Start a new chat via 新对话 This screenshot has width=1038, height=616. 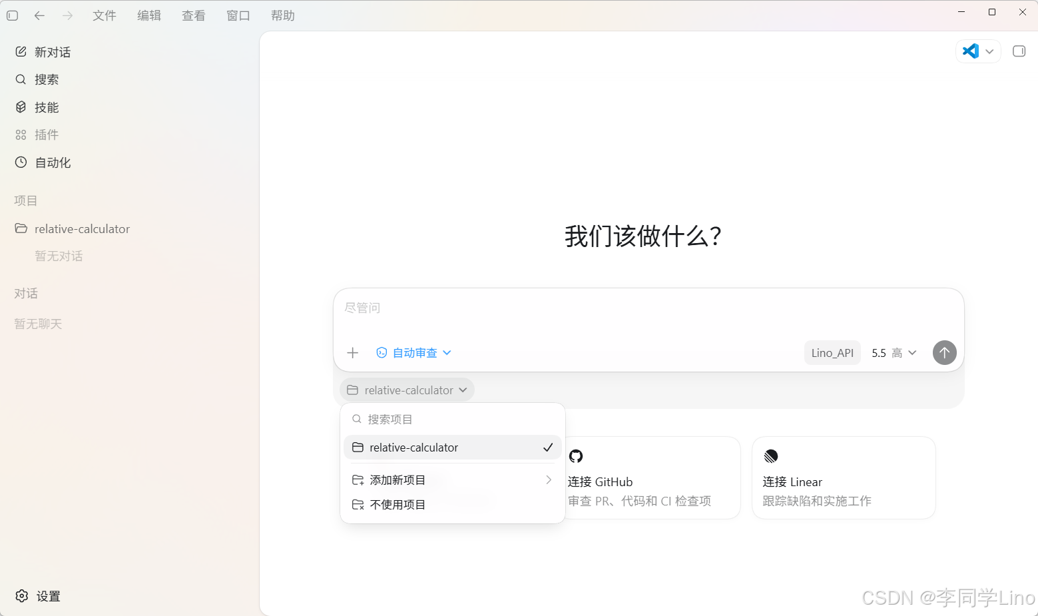[129, 52]
